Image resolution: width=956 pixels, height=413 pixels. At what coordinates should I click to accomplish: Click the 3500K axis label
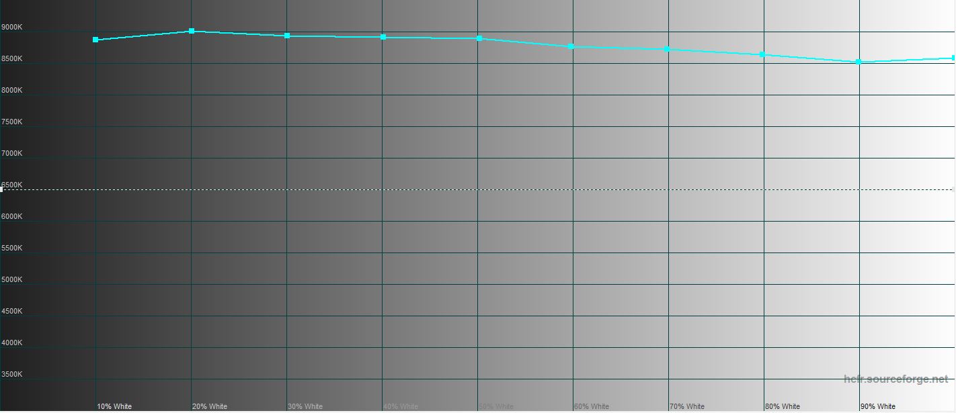click(x=12, y=375)
